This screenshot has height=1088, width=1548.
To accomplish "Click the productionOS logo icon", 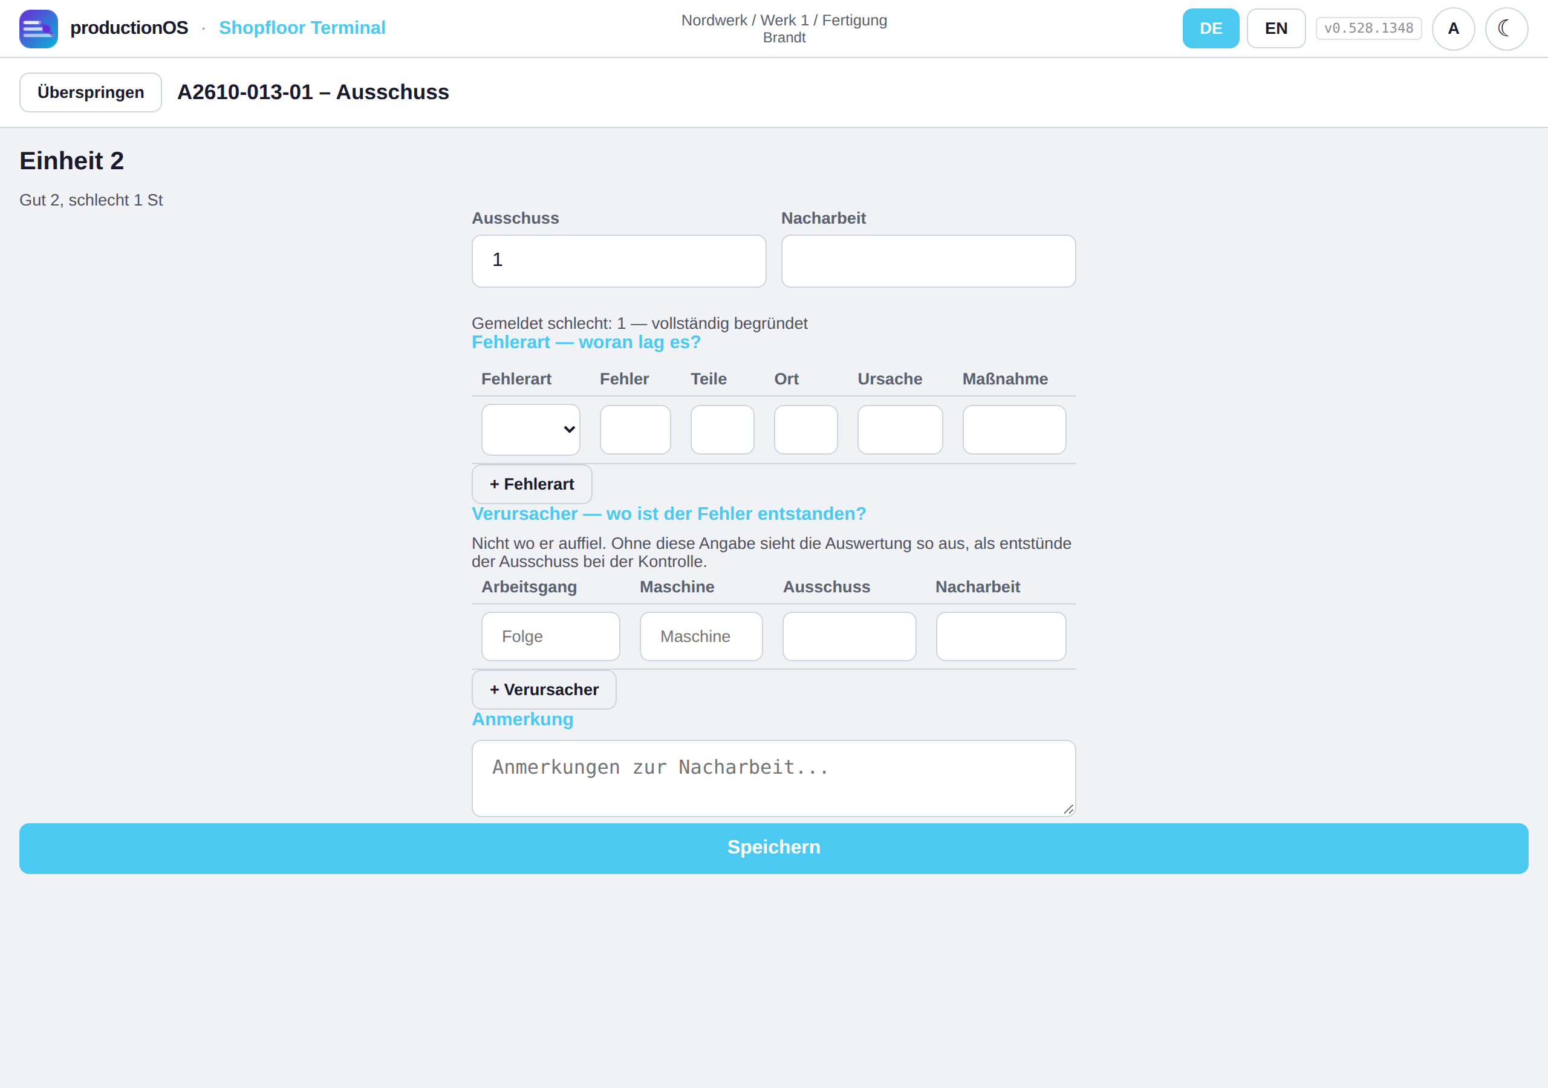I will (39, 28).
